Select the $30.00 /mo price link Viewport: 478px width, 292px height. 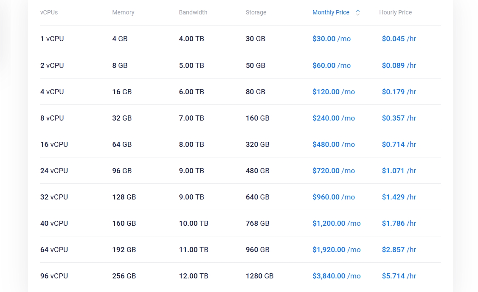tap(332, 39)
